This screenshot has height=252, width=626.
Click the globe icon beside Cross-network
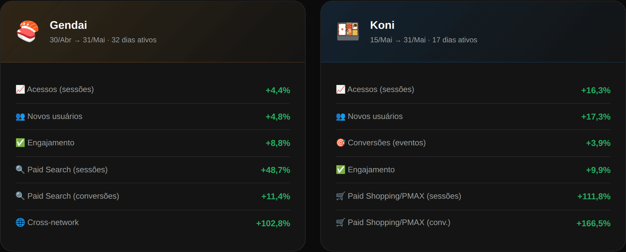(x=20, y=222)
